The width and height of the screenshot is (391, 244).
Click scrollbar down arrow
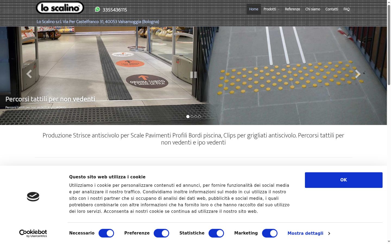[x=389, y=241]
